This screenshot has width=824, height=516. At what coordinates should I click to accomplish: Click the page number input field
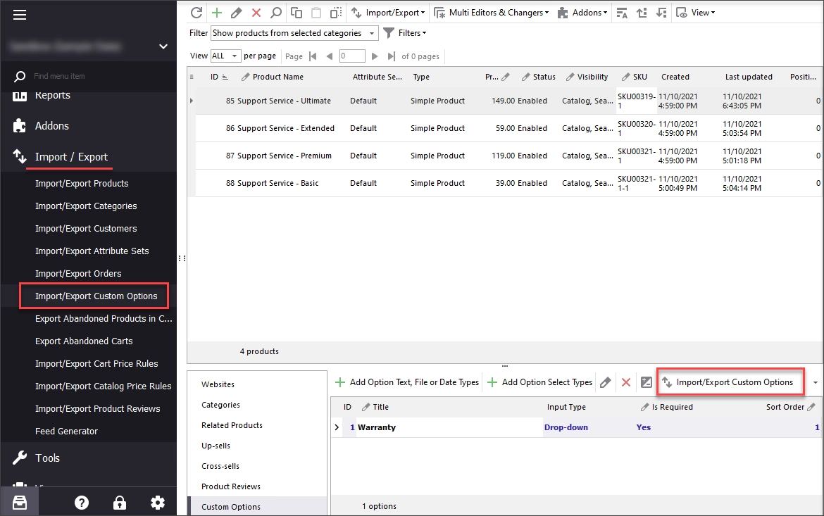(x=352, y=56)
